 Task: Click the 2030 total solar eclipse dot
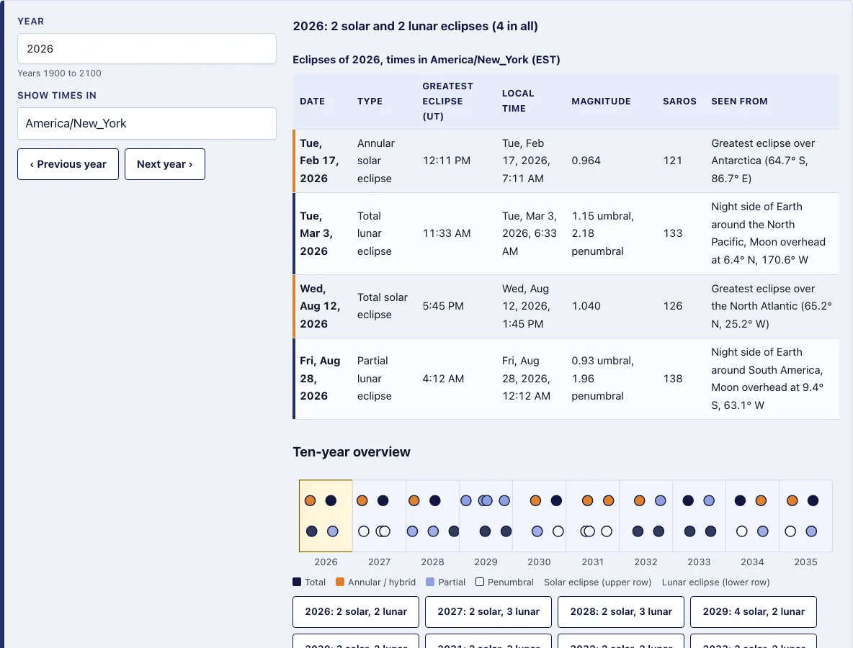click(556, 500)
